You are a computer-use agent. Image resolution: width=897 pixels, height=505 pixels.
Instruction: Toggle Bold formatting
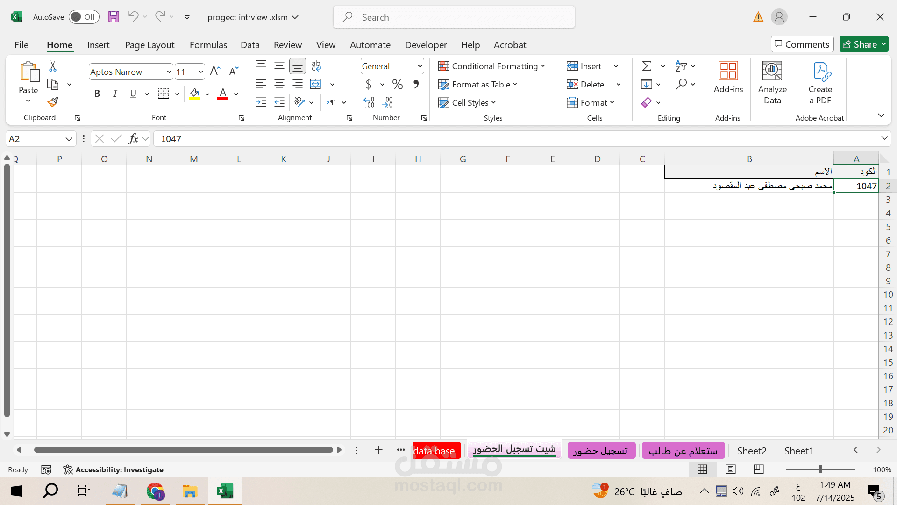point(97,94)
